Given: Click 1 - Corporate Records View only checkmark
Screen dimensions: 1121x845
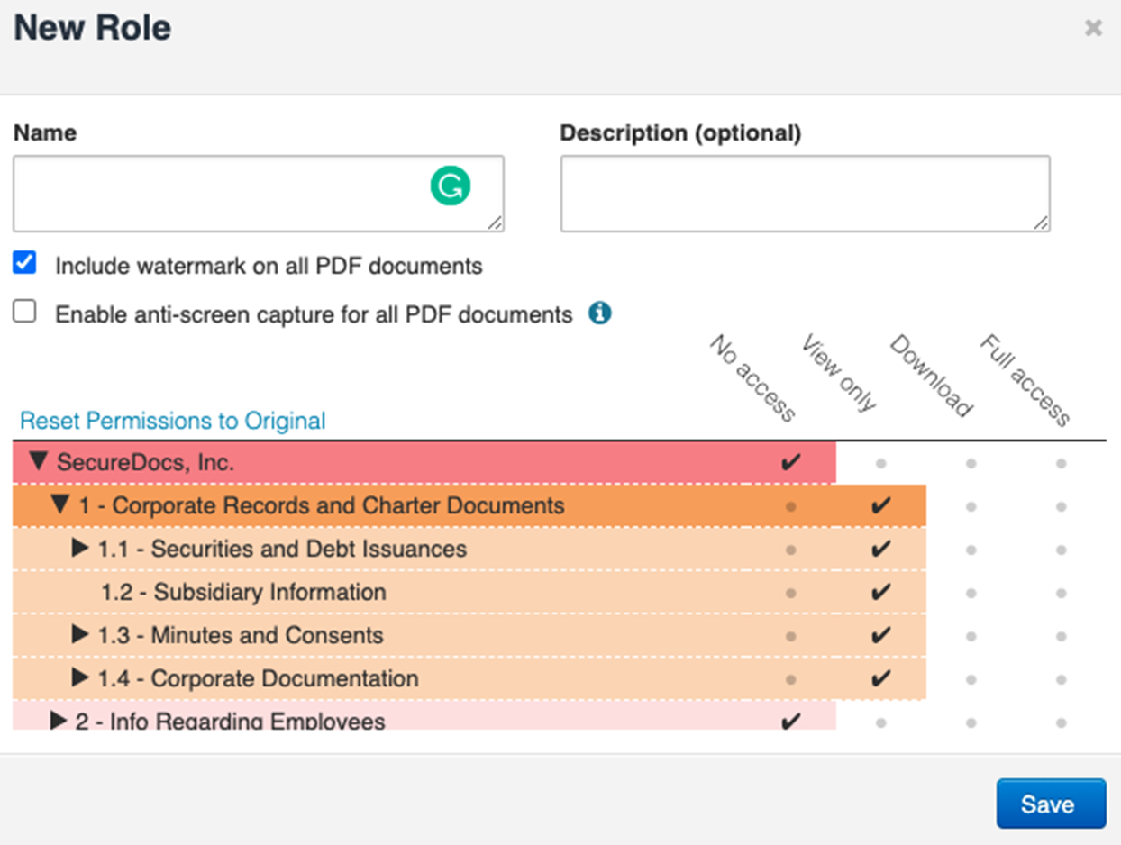Looking at the screenshot, I should (880, 506).
